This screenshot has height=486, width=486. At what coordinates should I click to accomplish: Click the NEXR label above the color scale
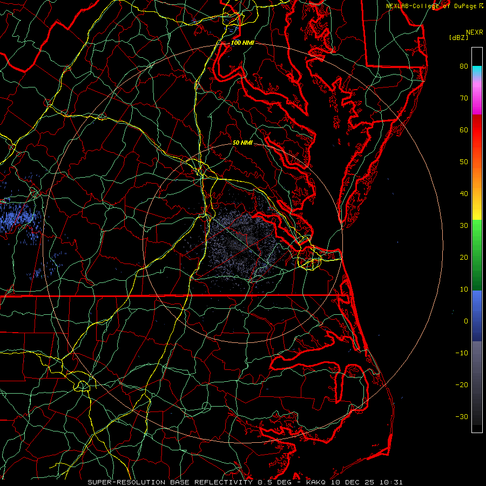tap(474, 32)
